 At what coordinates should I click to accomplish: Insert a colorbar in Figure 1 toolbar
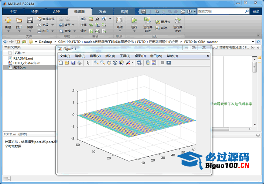[x=148, y=63]
